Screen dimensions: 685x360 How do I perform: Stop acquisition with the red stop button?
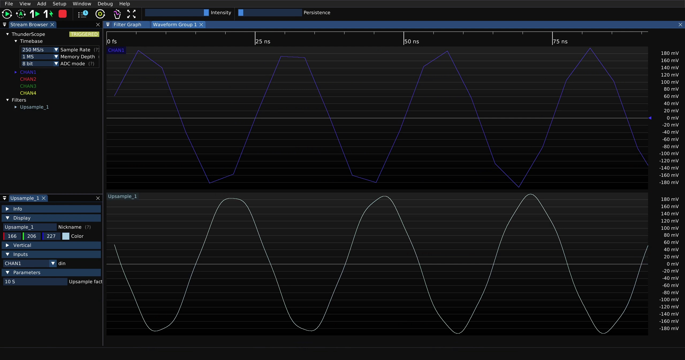(63, 14)
